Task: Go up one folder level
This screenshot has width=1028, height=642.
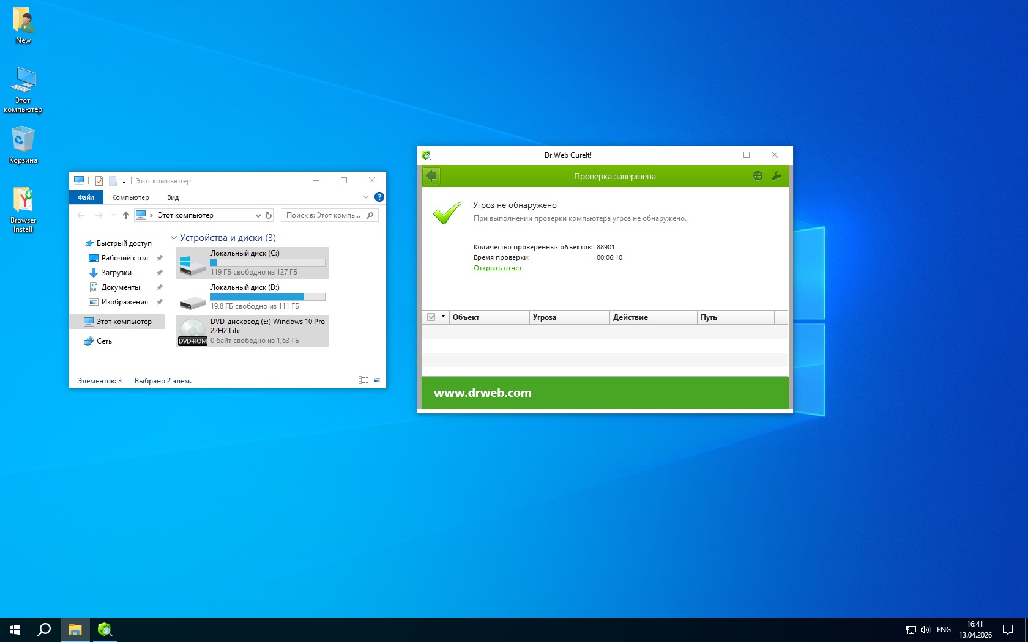Action: pyautogui.click(x=126, y=215)
